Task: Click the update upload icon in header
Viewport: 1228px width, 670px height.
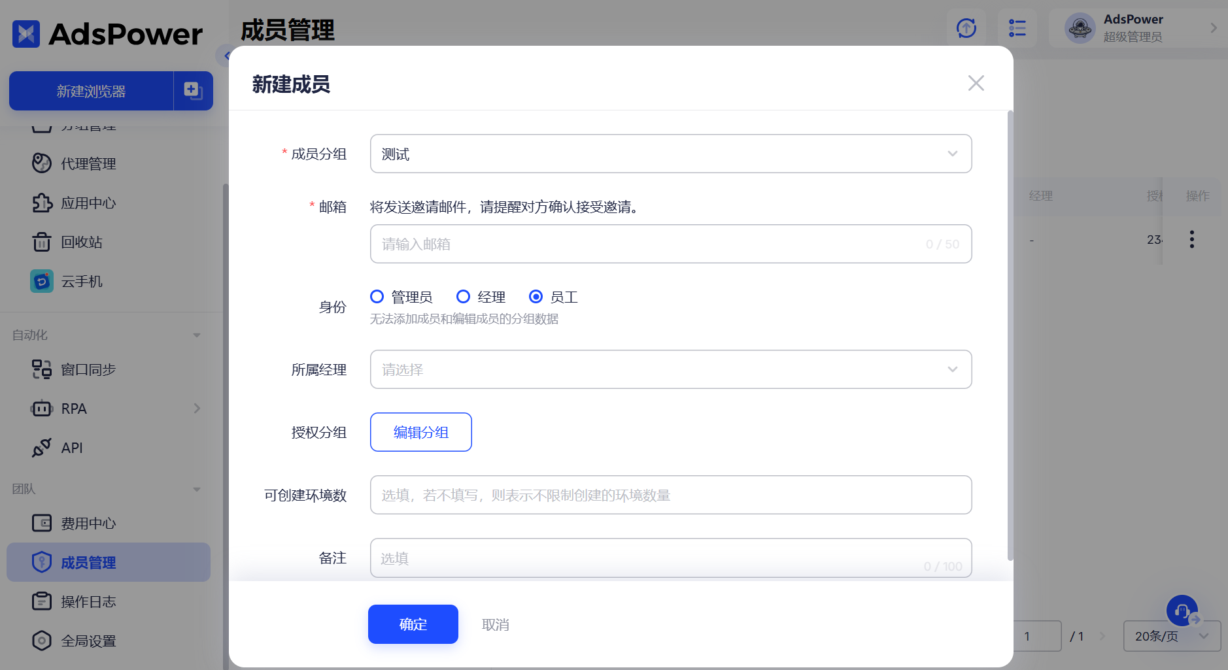Action: tap(966, 28)
